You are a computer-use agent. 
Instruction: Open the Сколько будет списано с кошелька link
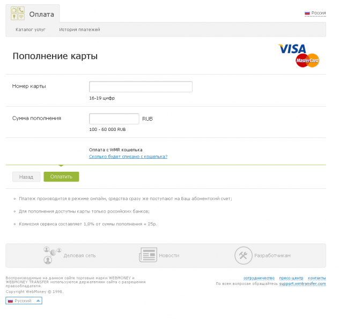click(x=128, y=157)
